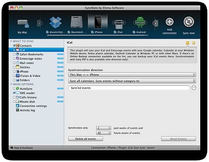The image size is (209, 162).
Task: Disable the SMS reader checkbox
Action: click(14, 93)
